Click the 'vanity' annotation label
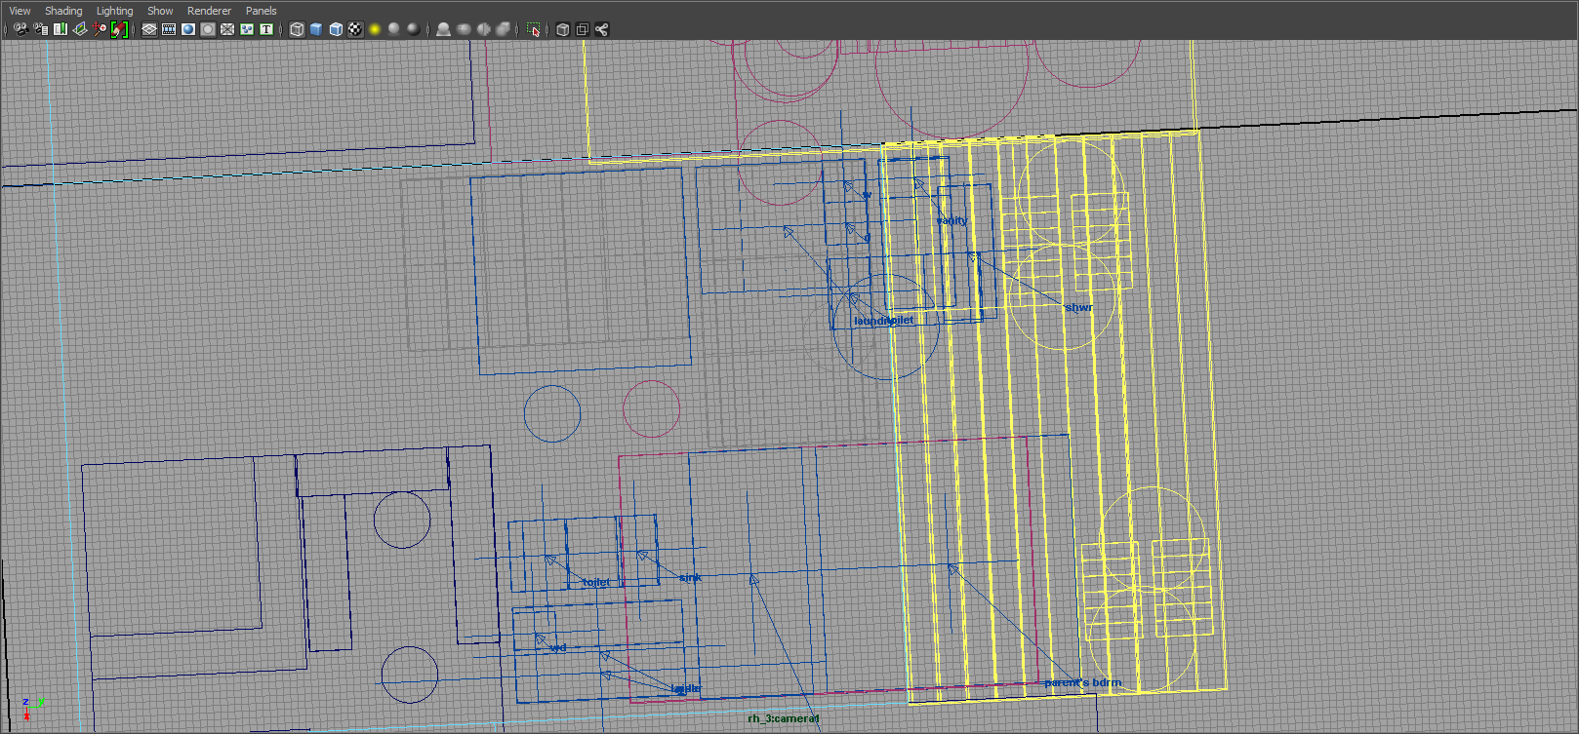1579x734 pixels. (x=951, y=220)
